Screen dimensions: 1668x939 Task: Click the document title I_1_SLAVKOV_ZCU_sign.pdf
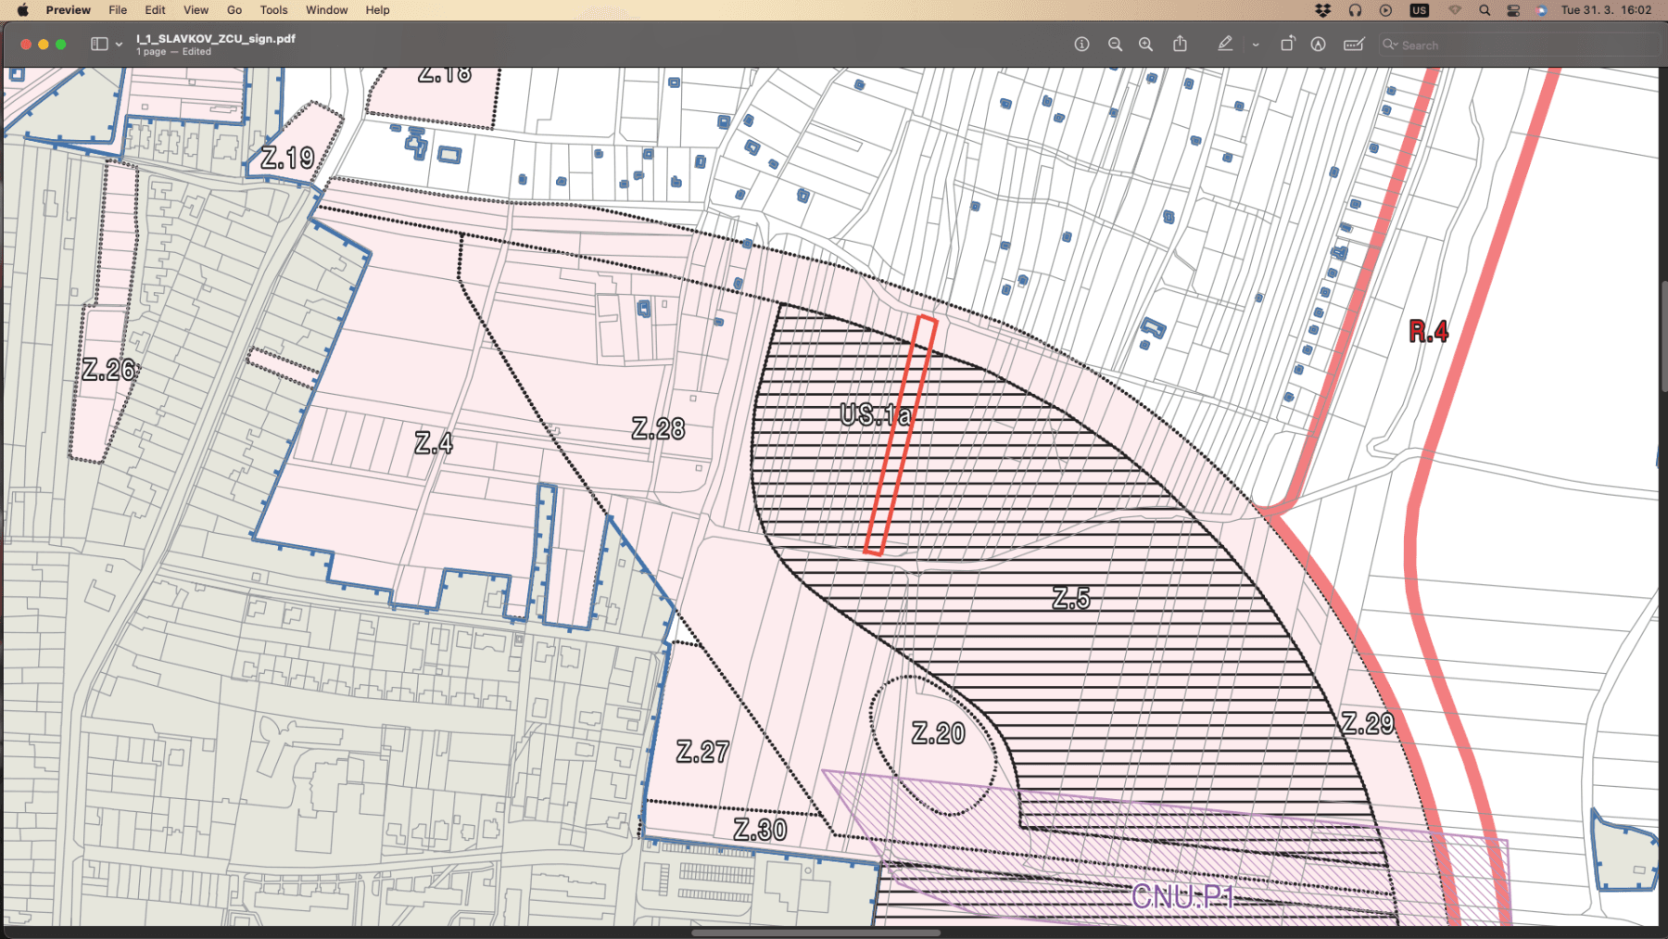(x=216, y=39)
